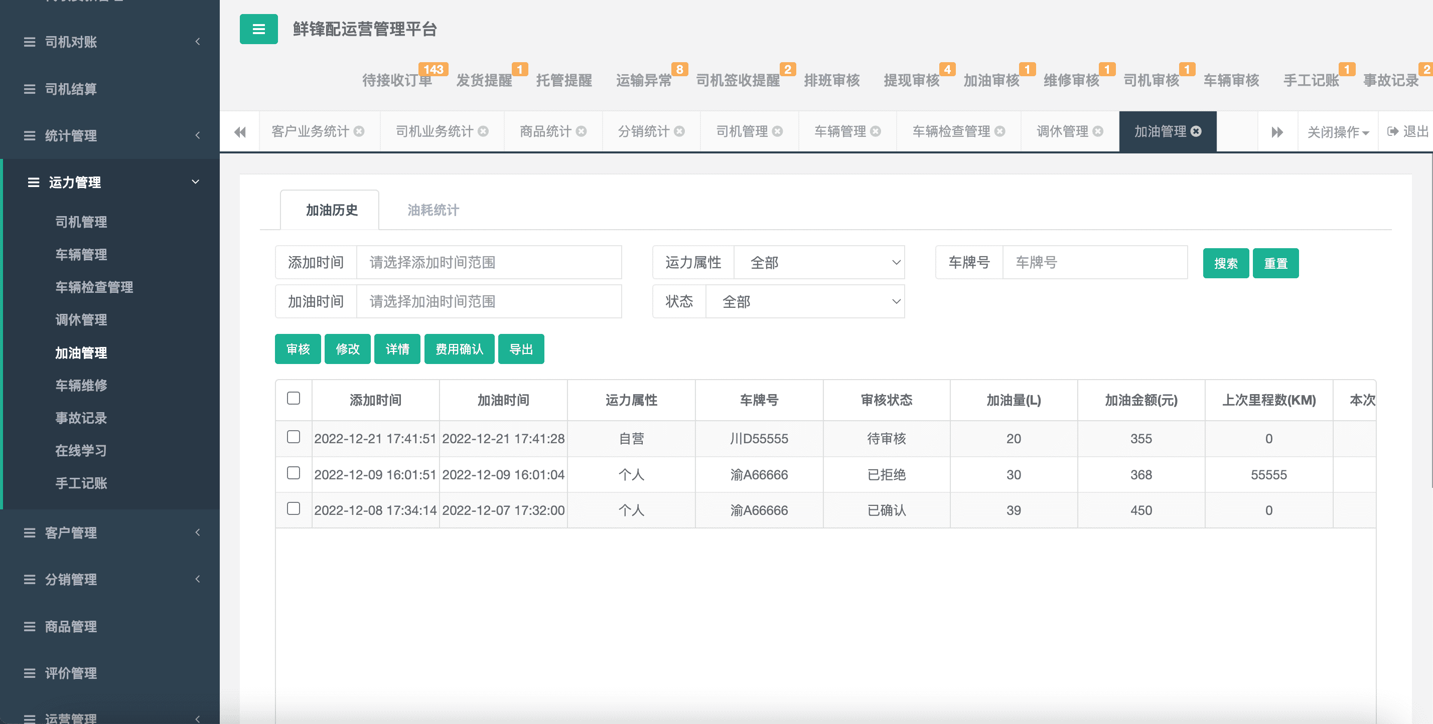
Task: Close the 司机管理 tab
Action: [778, 131]
